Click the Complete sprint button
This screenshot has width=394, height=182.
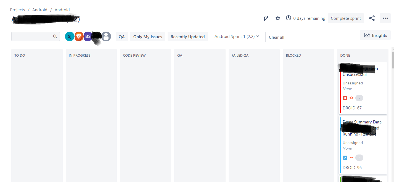coord(346,18)
